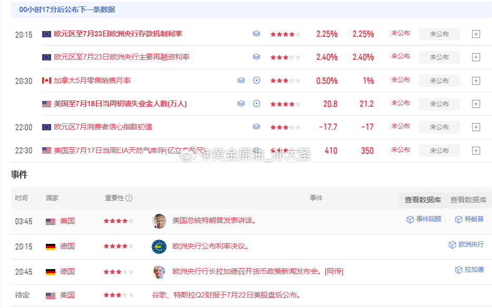Click Lagarde avatar in 20:45 event
This screenshot has width=492, height=308.
click(159, 272)
